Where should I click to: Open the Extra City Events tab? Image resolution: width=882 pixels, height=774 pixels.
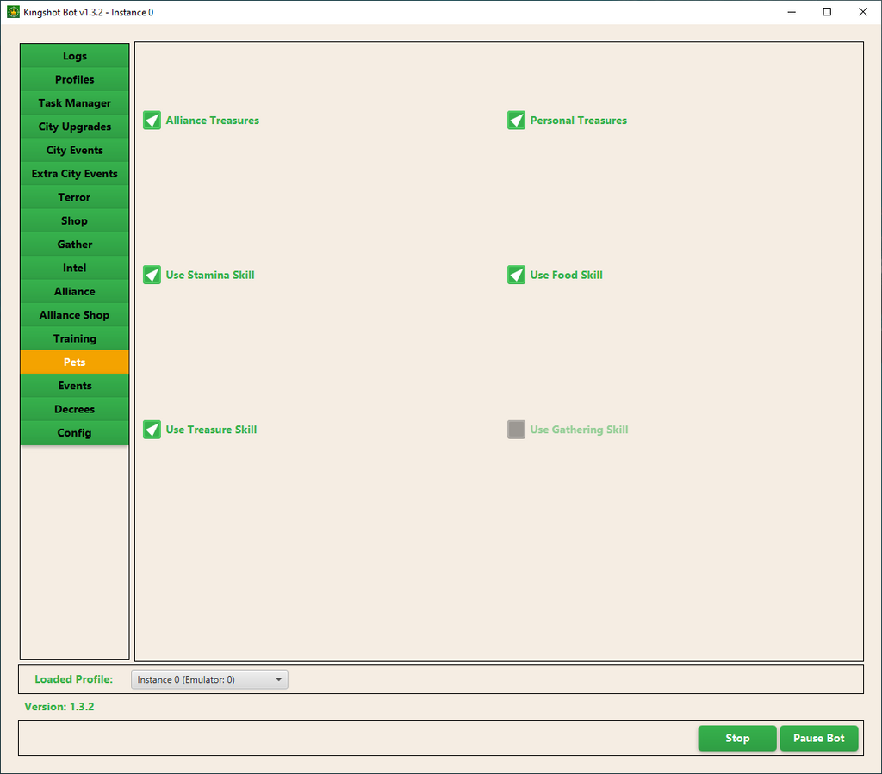75,174
